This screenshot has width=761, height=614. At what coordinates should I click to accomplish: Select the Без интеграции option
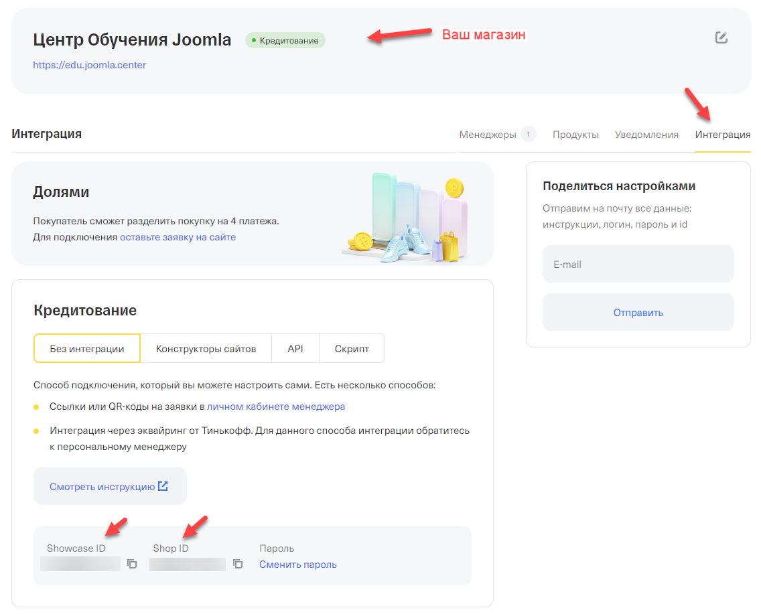pyautogui.click(x=87, y=348)
